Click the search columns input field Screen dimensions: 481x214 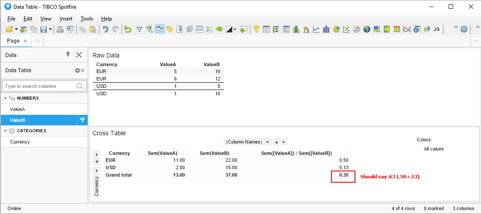39,86
